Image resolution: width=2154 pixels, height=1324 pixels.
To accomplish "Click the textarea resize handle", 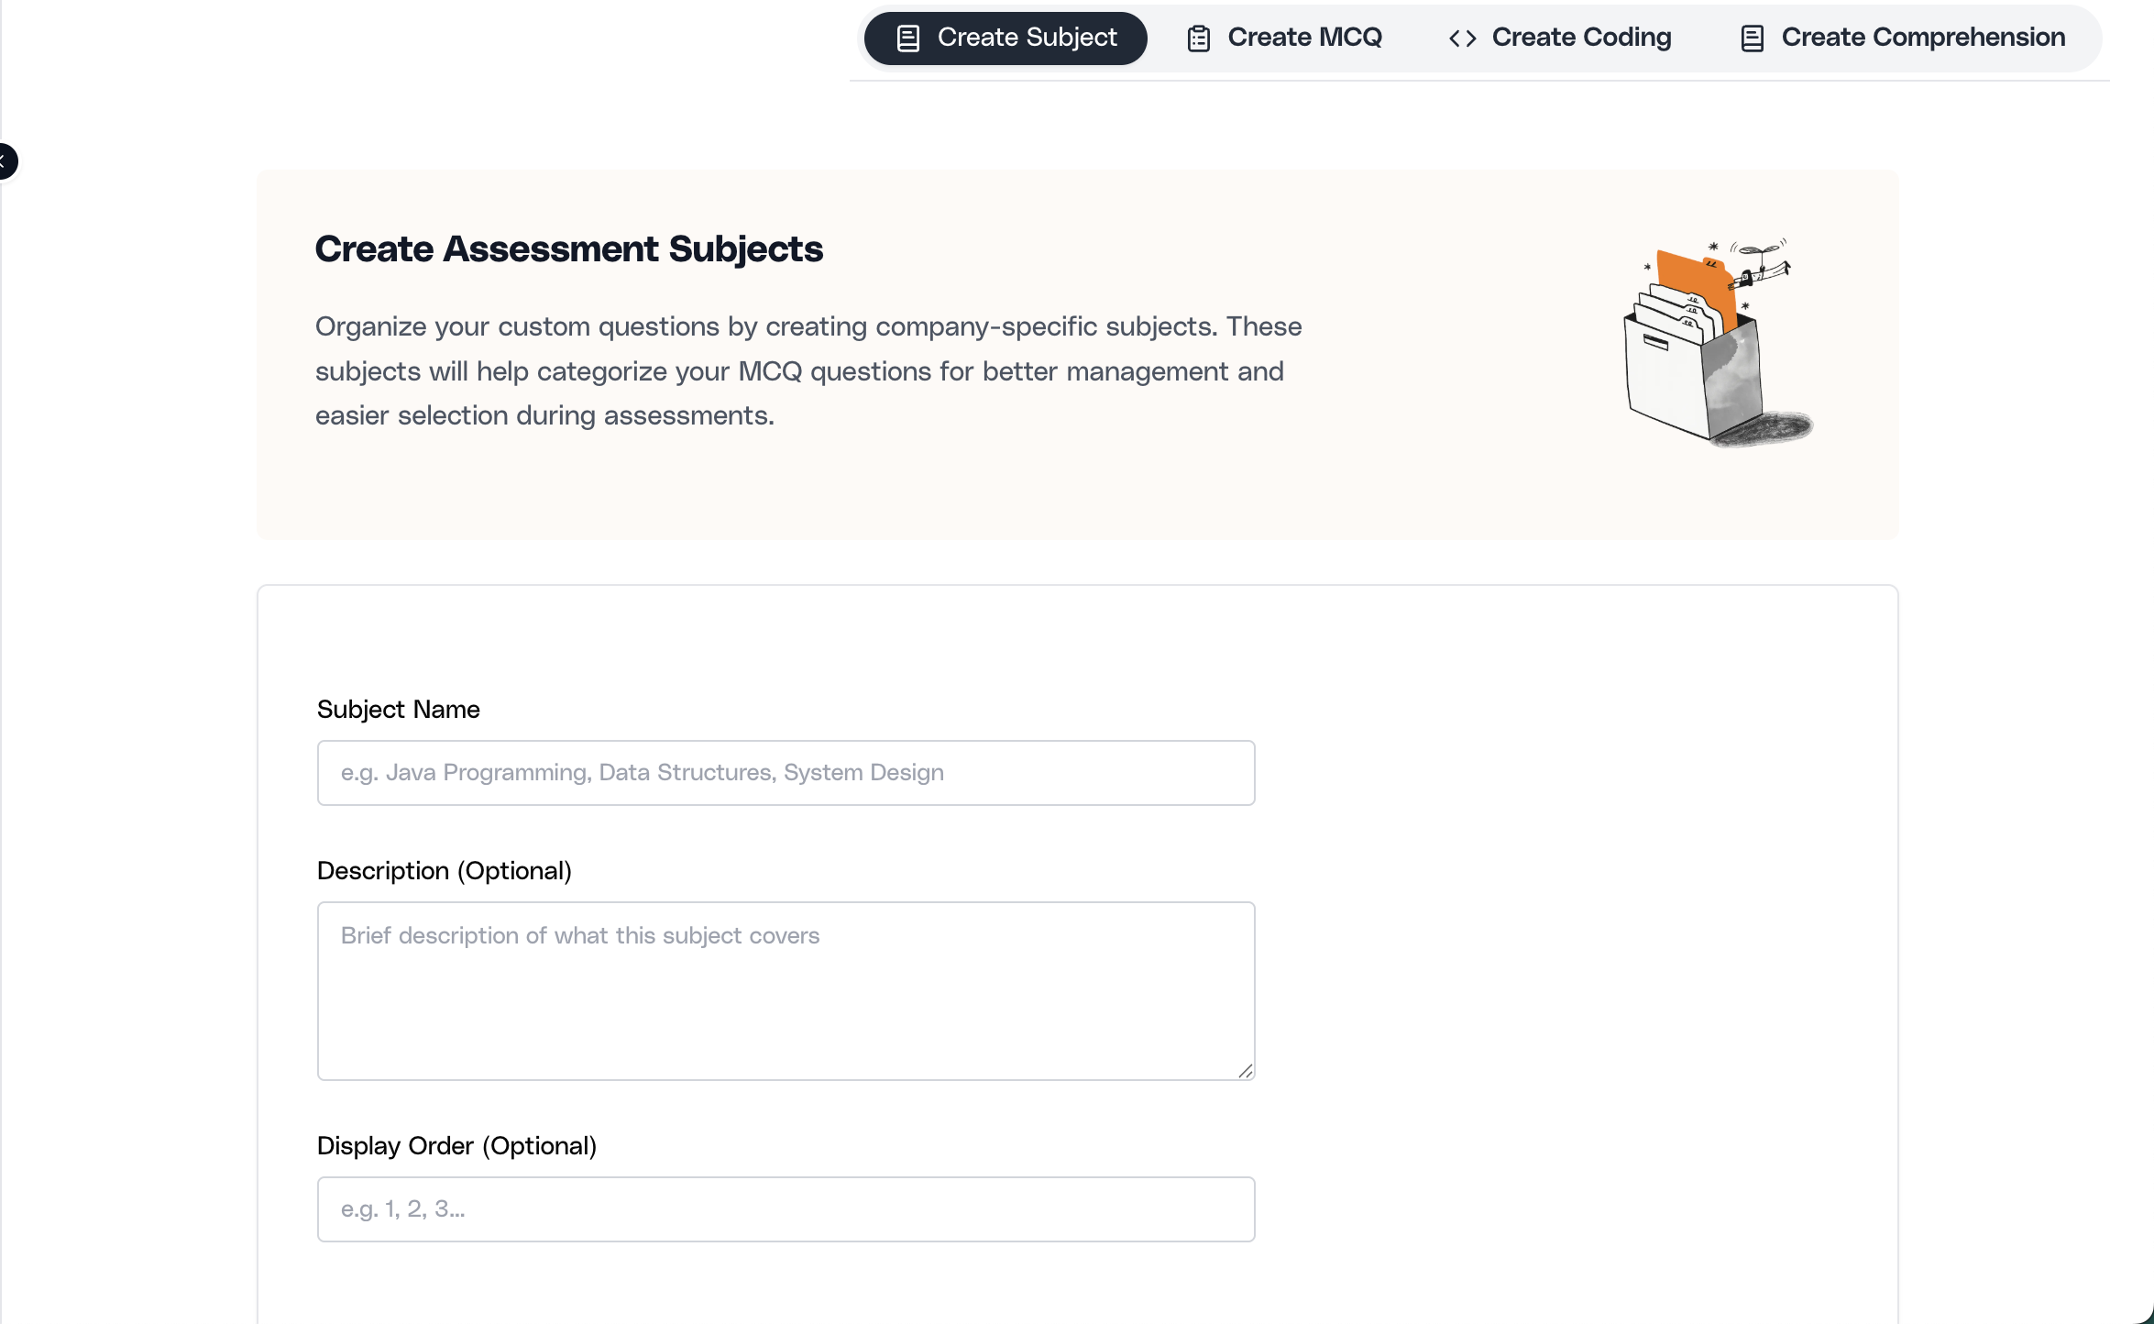I will pyautogui.click(x=1247, y=1072).
